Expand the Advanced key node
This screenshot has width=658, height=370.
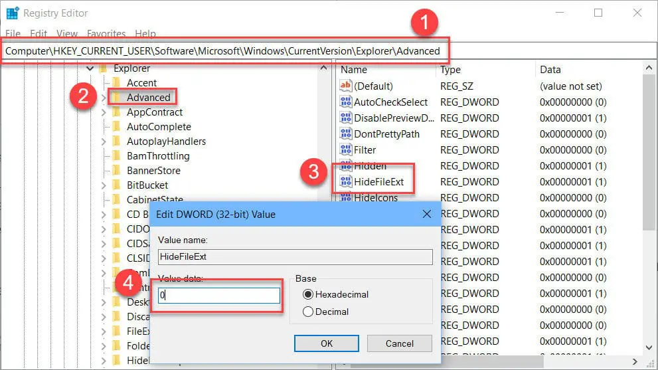pyautogui.click(x=103, y=98)
